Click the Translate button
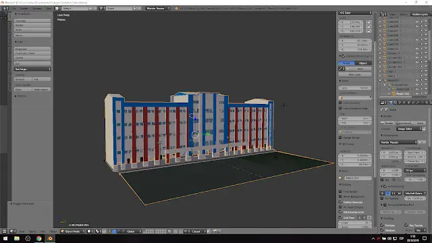 coord(32,21)
